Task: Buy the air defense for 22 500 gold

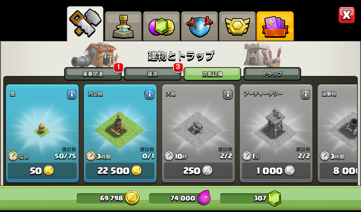Action: (120, 171)
